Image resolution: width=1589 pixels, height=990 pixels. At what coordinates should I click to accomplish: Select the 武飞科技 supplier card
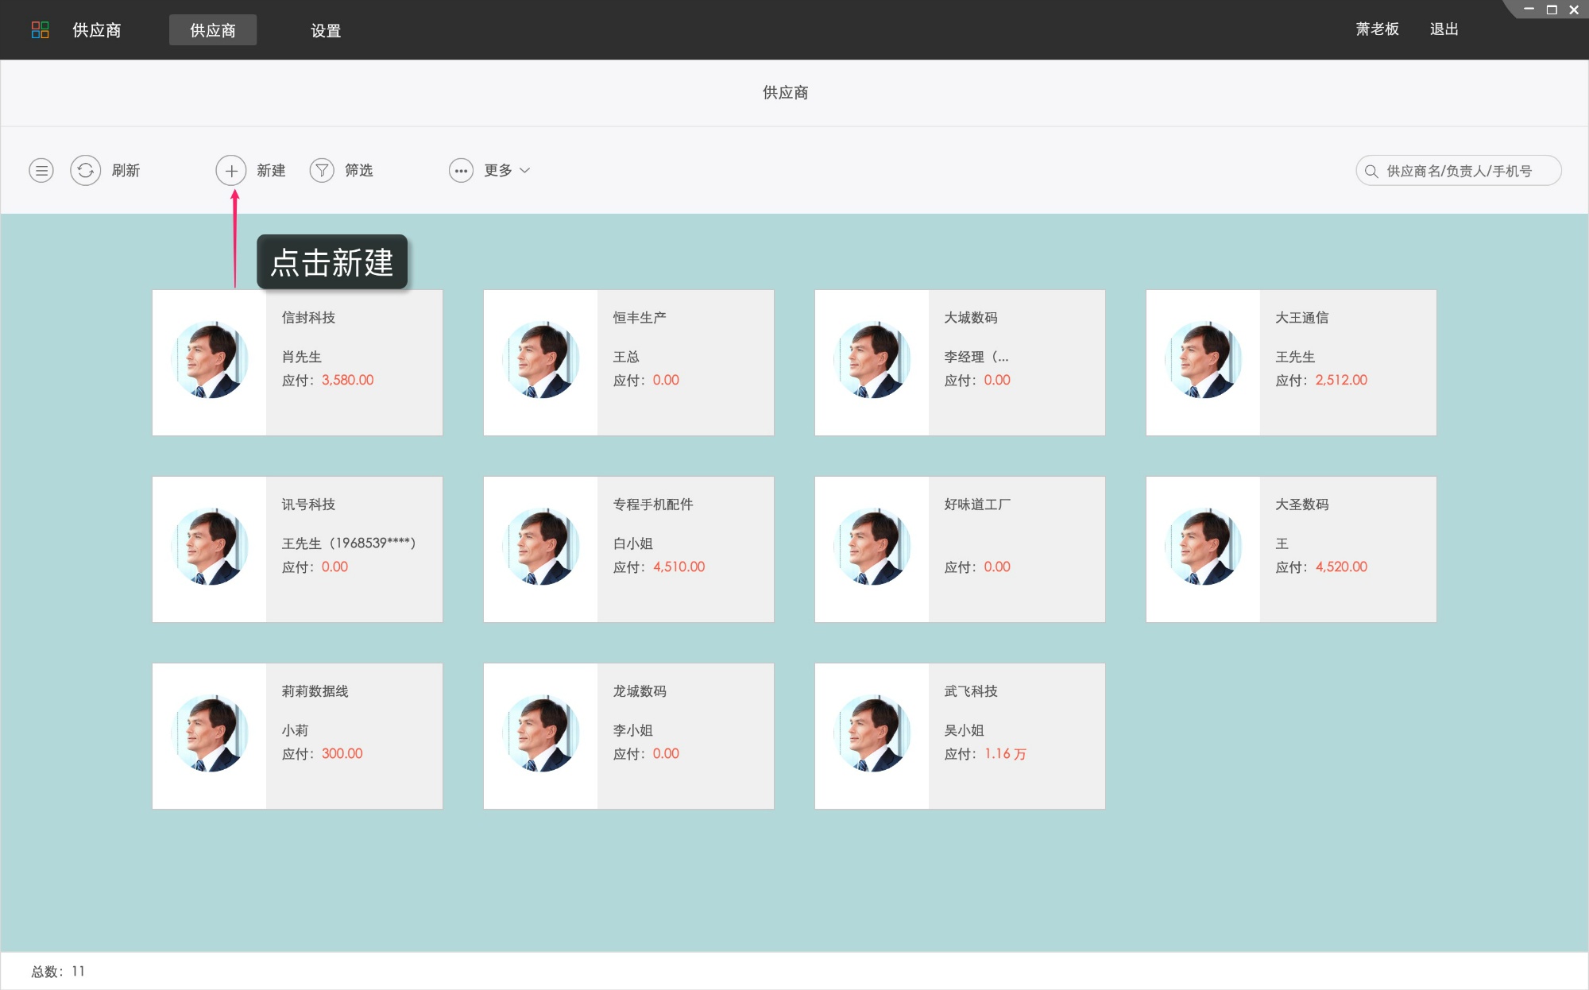pyautogui.click(x=959, y=735)
